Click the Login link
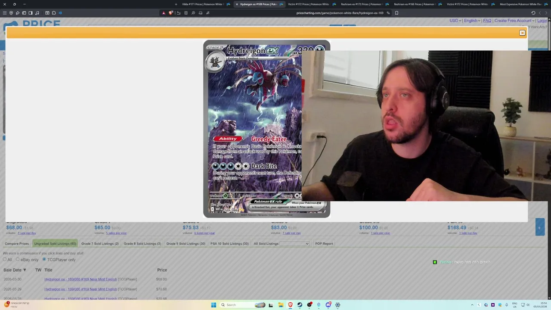Viewport: 551px width, 310px height. tap(542, 21)
